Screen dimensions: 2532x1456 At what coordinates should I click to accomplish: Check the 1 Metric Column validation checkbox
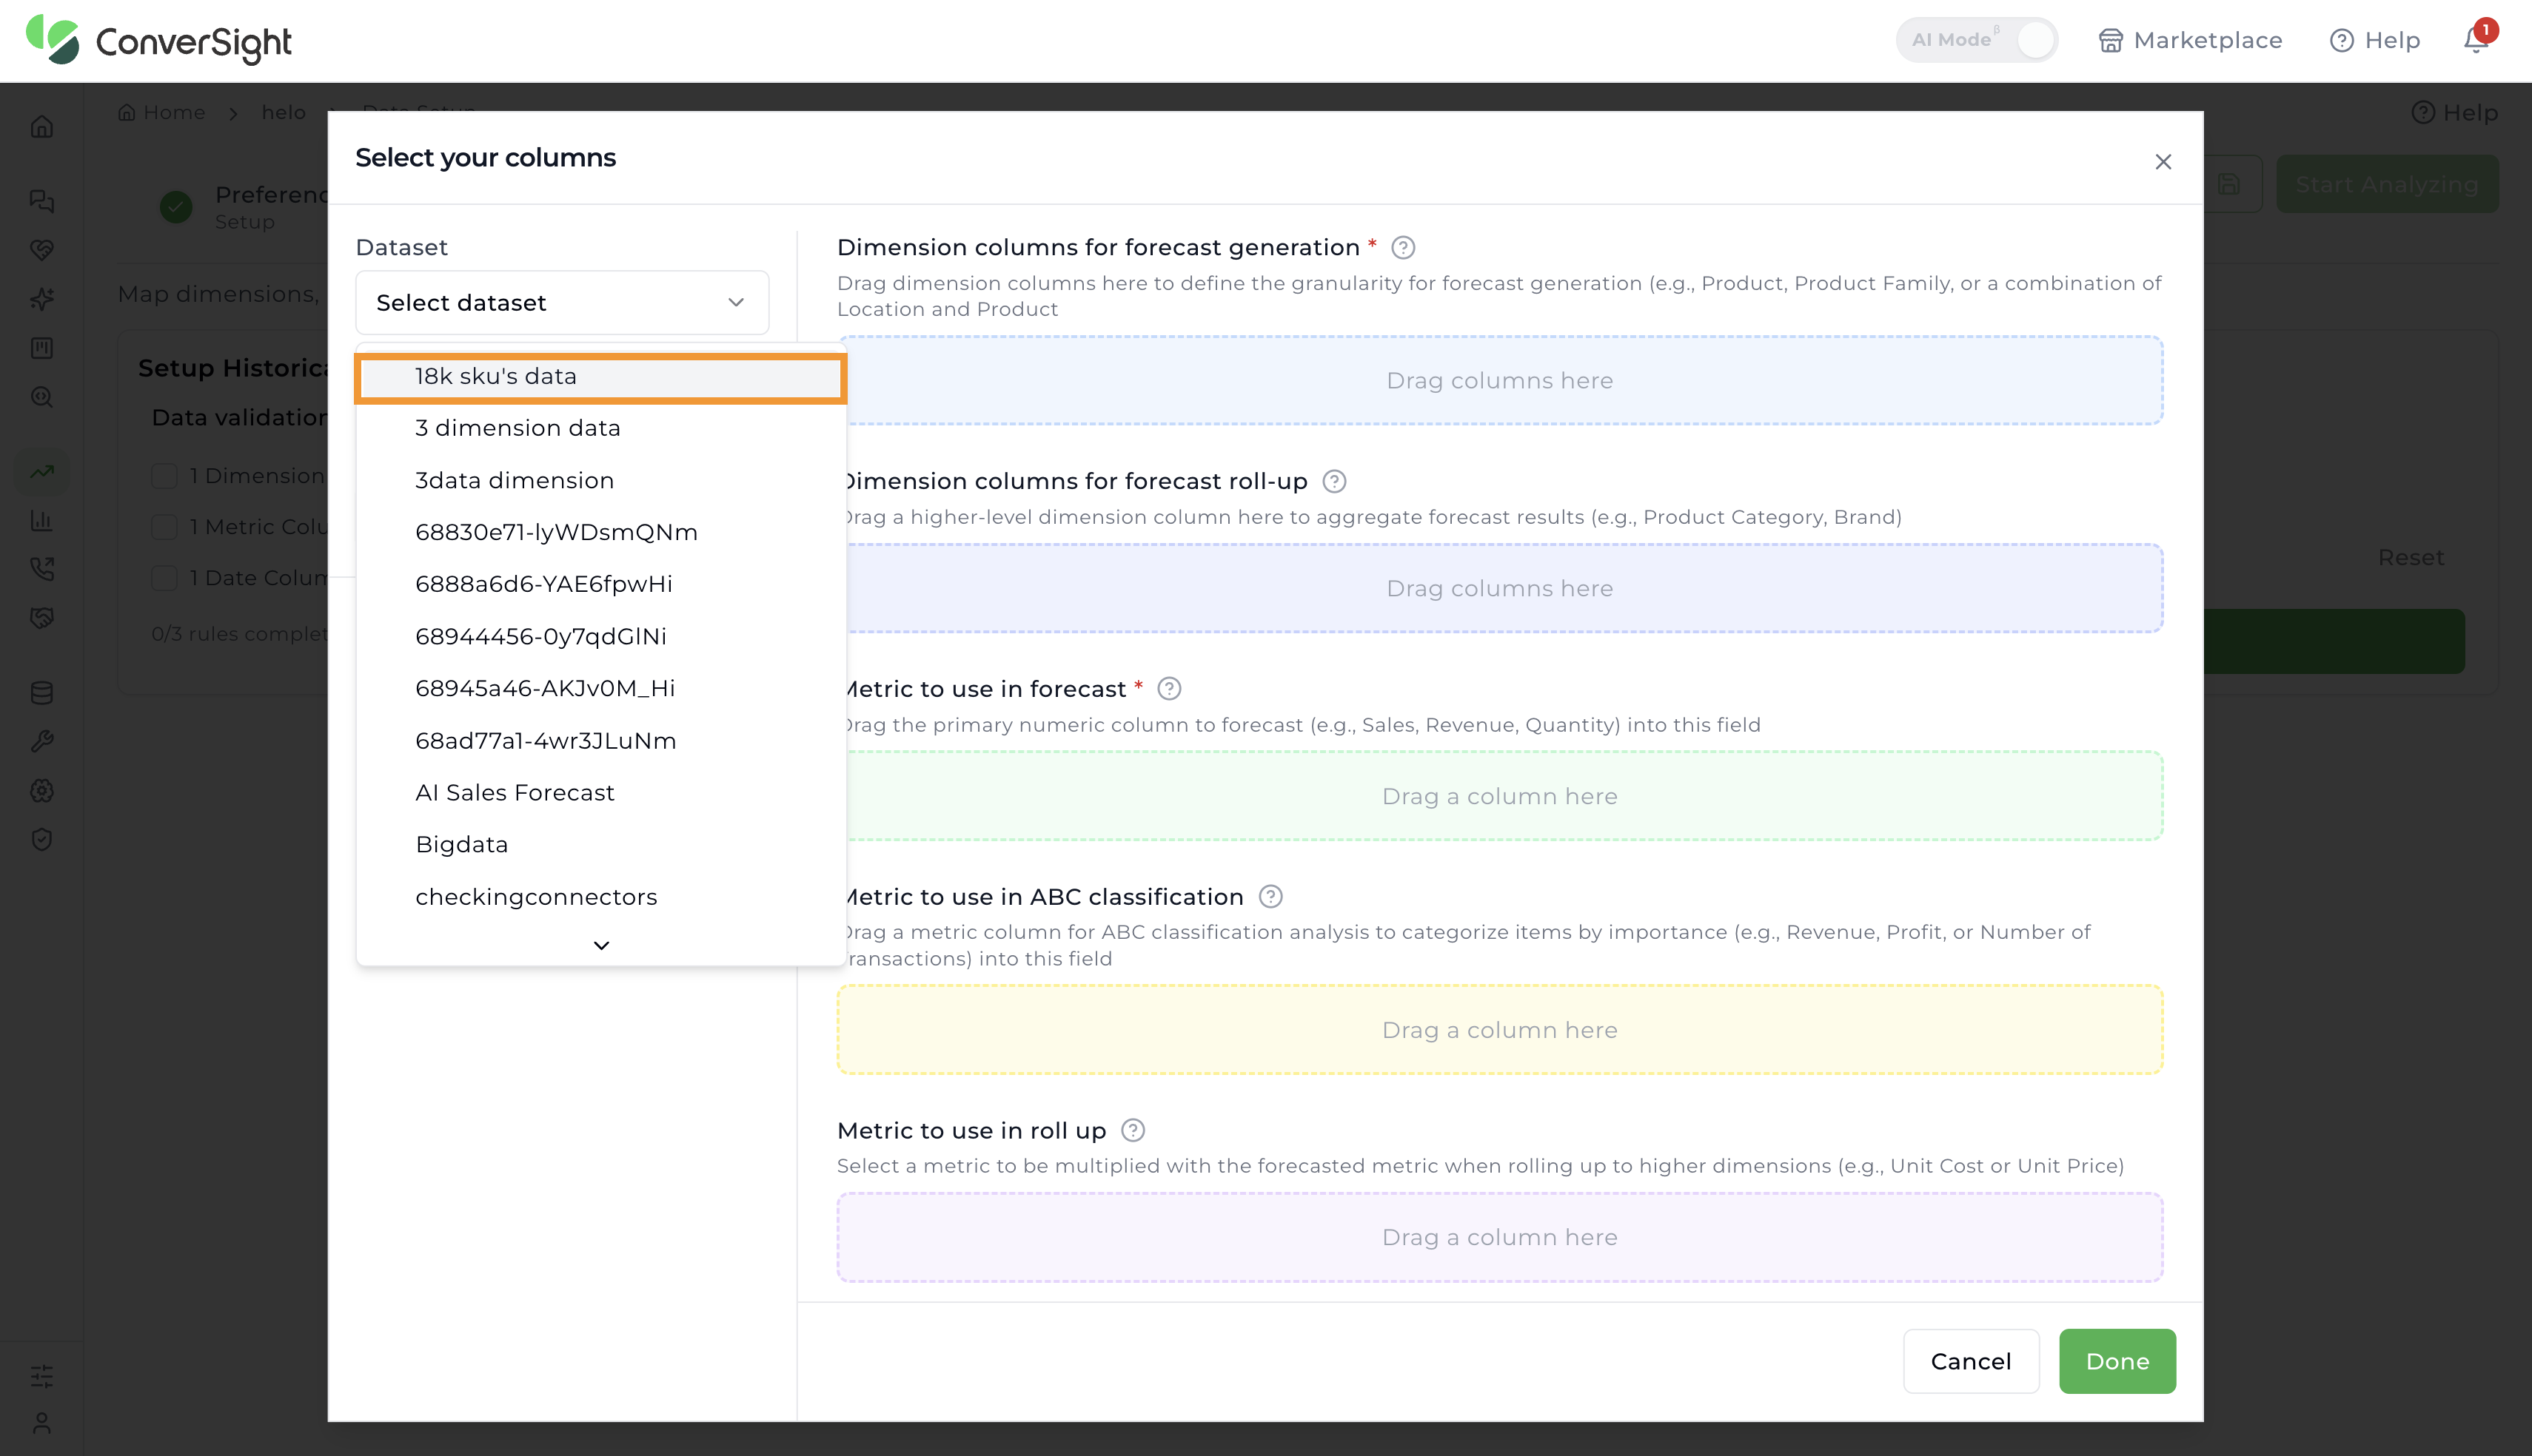(164, 527)
